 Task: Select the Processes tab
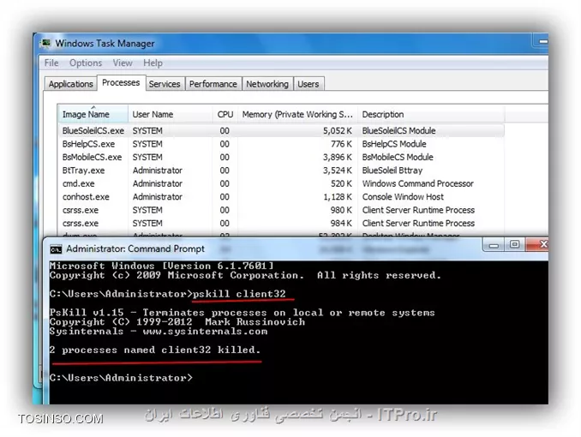tap(121, 82)
